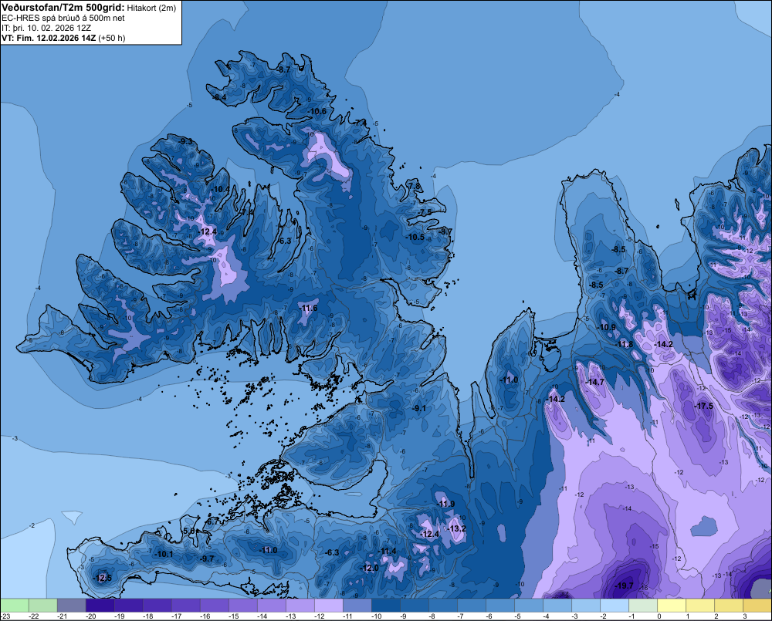
Task: Click the 'Hitakort (2m)' header text
Action: pos(151,8)
